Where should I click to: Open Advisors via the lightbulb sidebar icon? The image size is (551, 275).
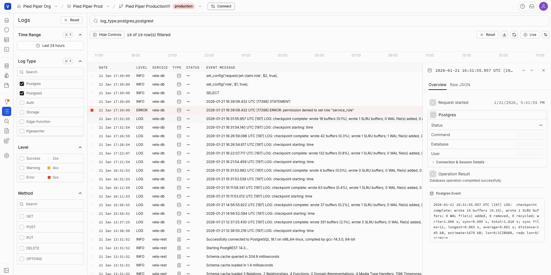point(6,101)
